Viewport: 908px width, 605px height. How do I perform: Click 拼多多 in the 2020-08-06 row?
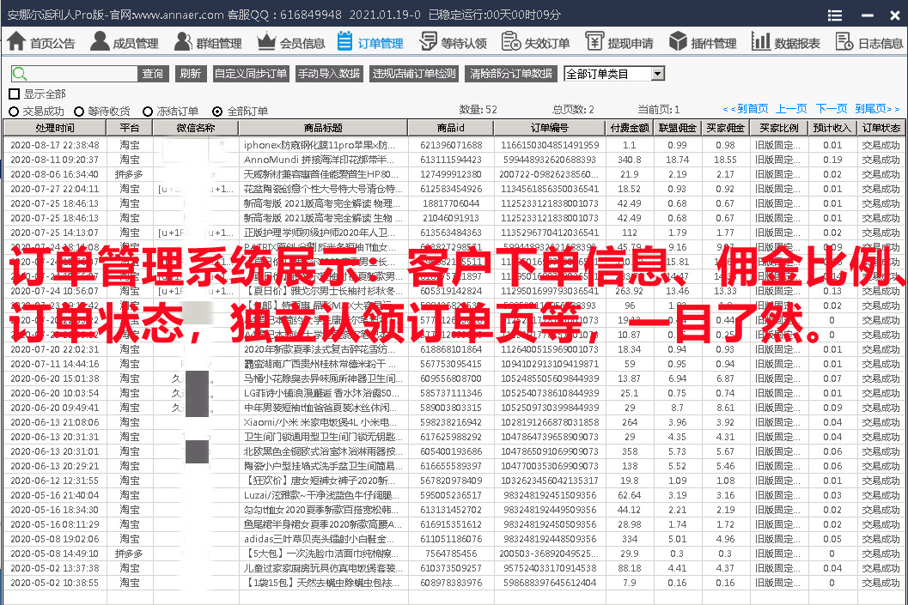(x=130, y=174)
